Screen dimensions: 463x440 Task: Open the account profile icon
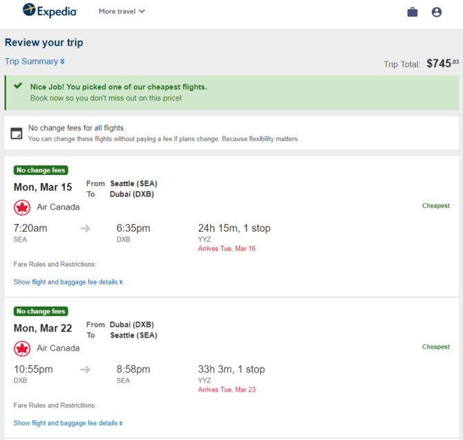437,12
